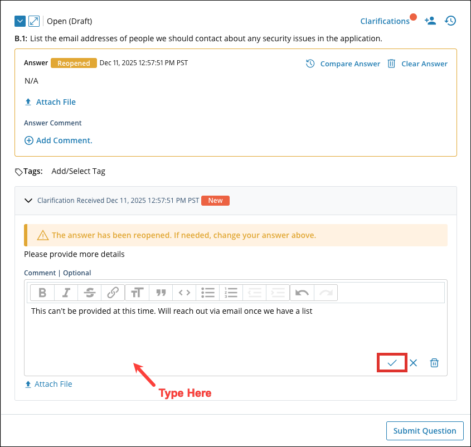Image resolution: width=471 pixels, height=447 pixels.
Task: Save the comment with the checkmark
Action: click(x=392, y=363)
